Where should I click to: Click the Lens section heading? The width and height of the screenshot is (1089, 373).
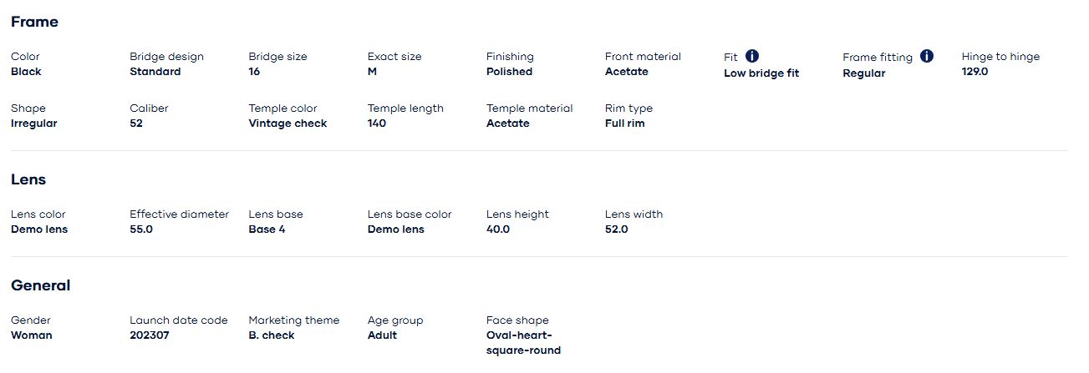coord(28,179)
